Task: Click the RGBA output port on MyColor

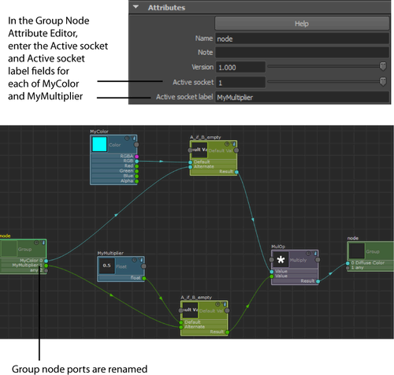Action: (136, 157)
